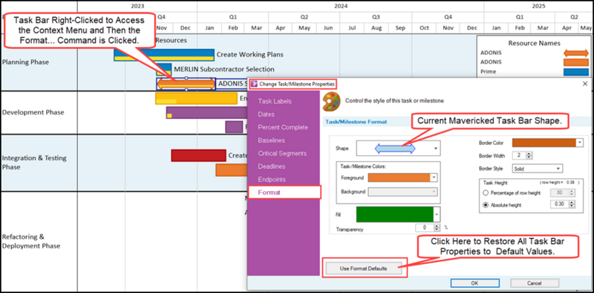Open the Deadlines tab
The height and width of the screenshot is (293, 594).
(x=272, y=167)
